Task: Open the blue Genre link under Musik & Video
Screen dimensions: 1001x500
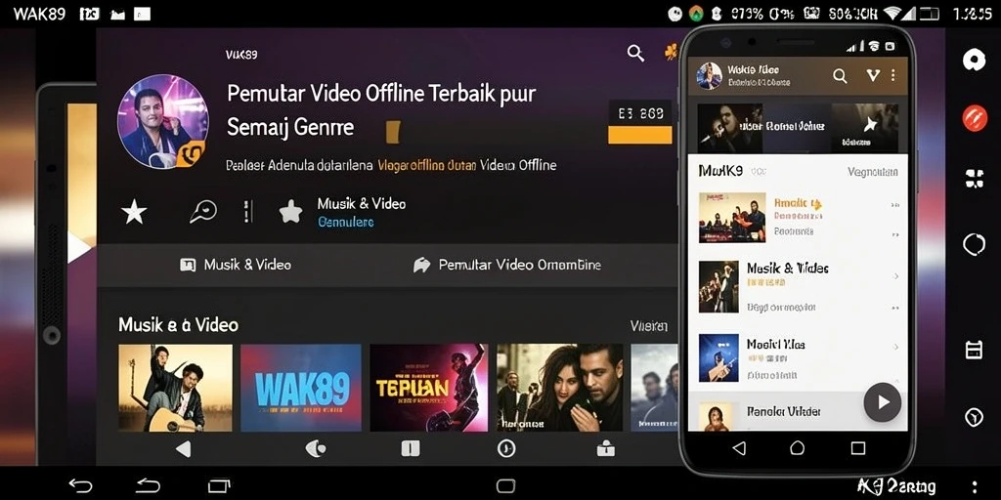Action: click(345, 223)
